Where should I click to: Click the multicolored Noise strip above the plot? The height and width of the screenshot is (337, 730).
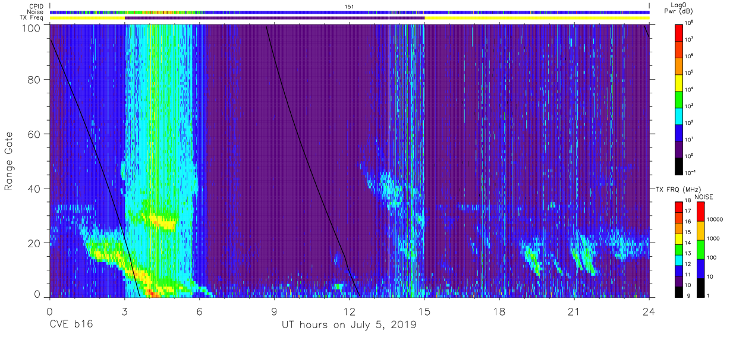point(350,12)
